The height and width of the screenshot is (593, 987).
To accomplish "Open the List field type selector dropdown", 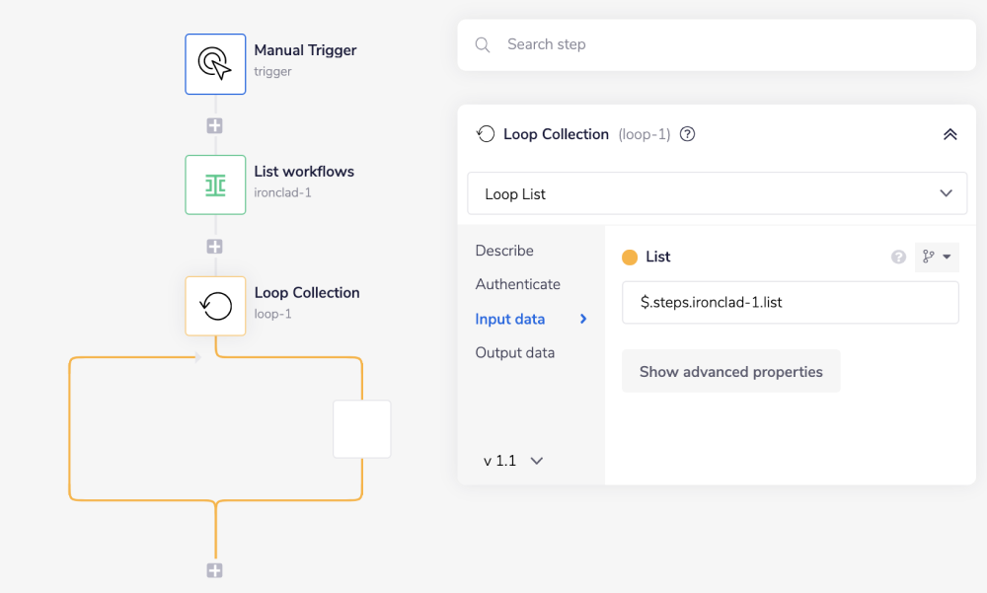I will point(937,257).
